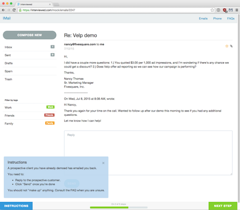Screen dimensions: 240x210
Task: Click the Compose New button
Action: click(30, 35)
